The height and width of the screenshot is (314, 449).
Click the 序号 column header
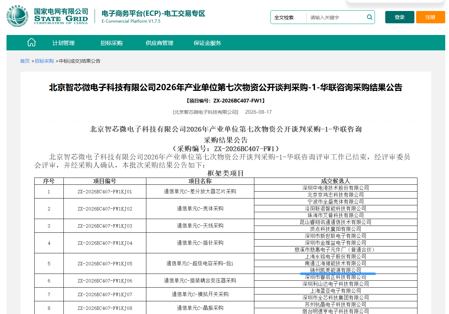(x=49, y=181)
